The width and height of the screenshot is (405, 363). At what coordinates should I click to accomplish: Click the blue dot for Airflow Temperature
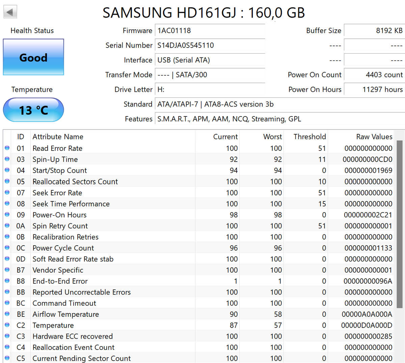pyautogui.click(x=7, y=314)
